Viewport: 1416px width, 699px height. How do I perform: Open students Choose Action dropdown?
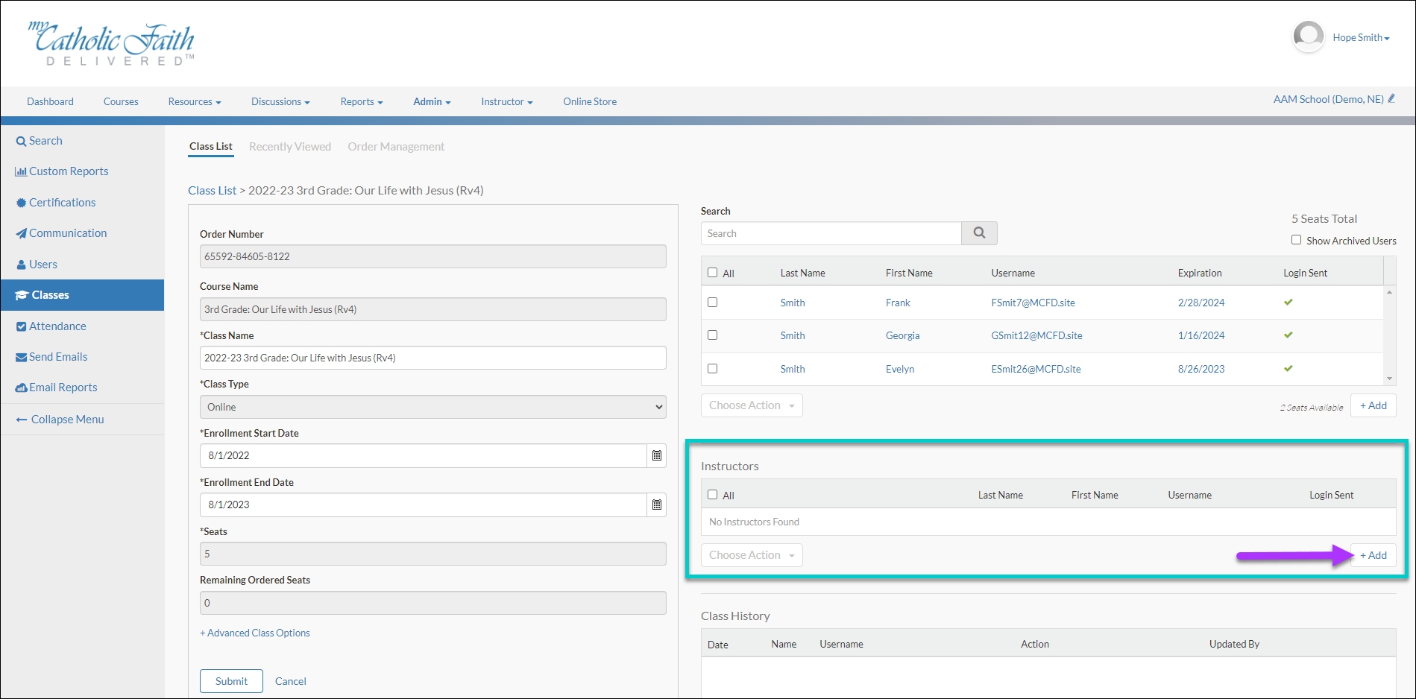752,405
